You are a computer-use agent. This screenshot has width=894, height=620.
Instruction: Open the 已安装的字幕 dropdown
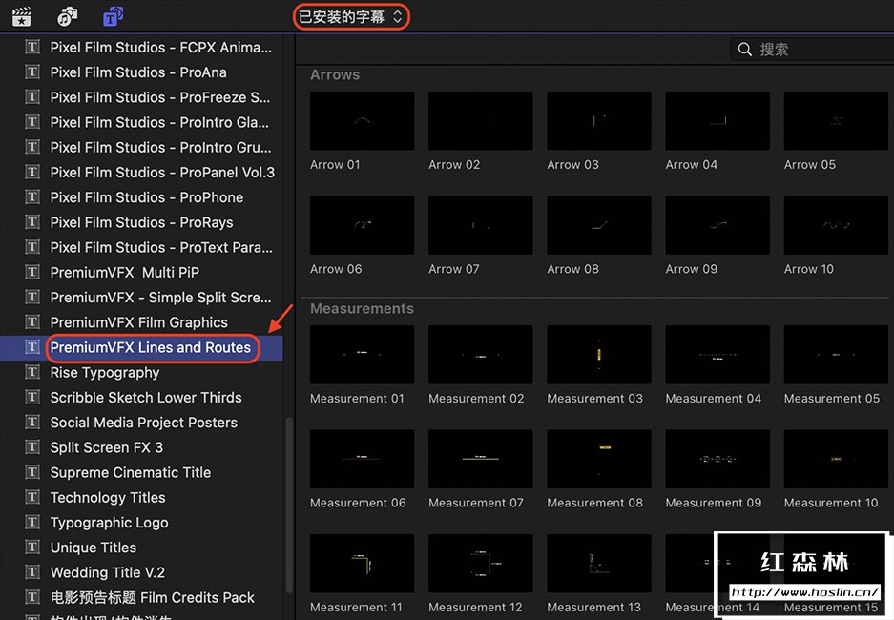point(351,16)
